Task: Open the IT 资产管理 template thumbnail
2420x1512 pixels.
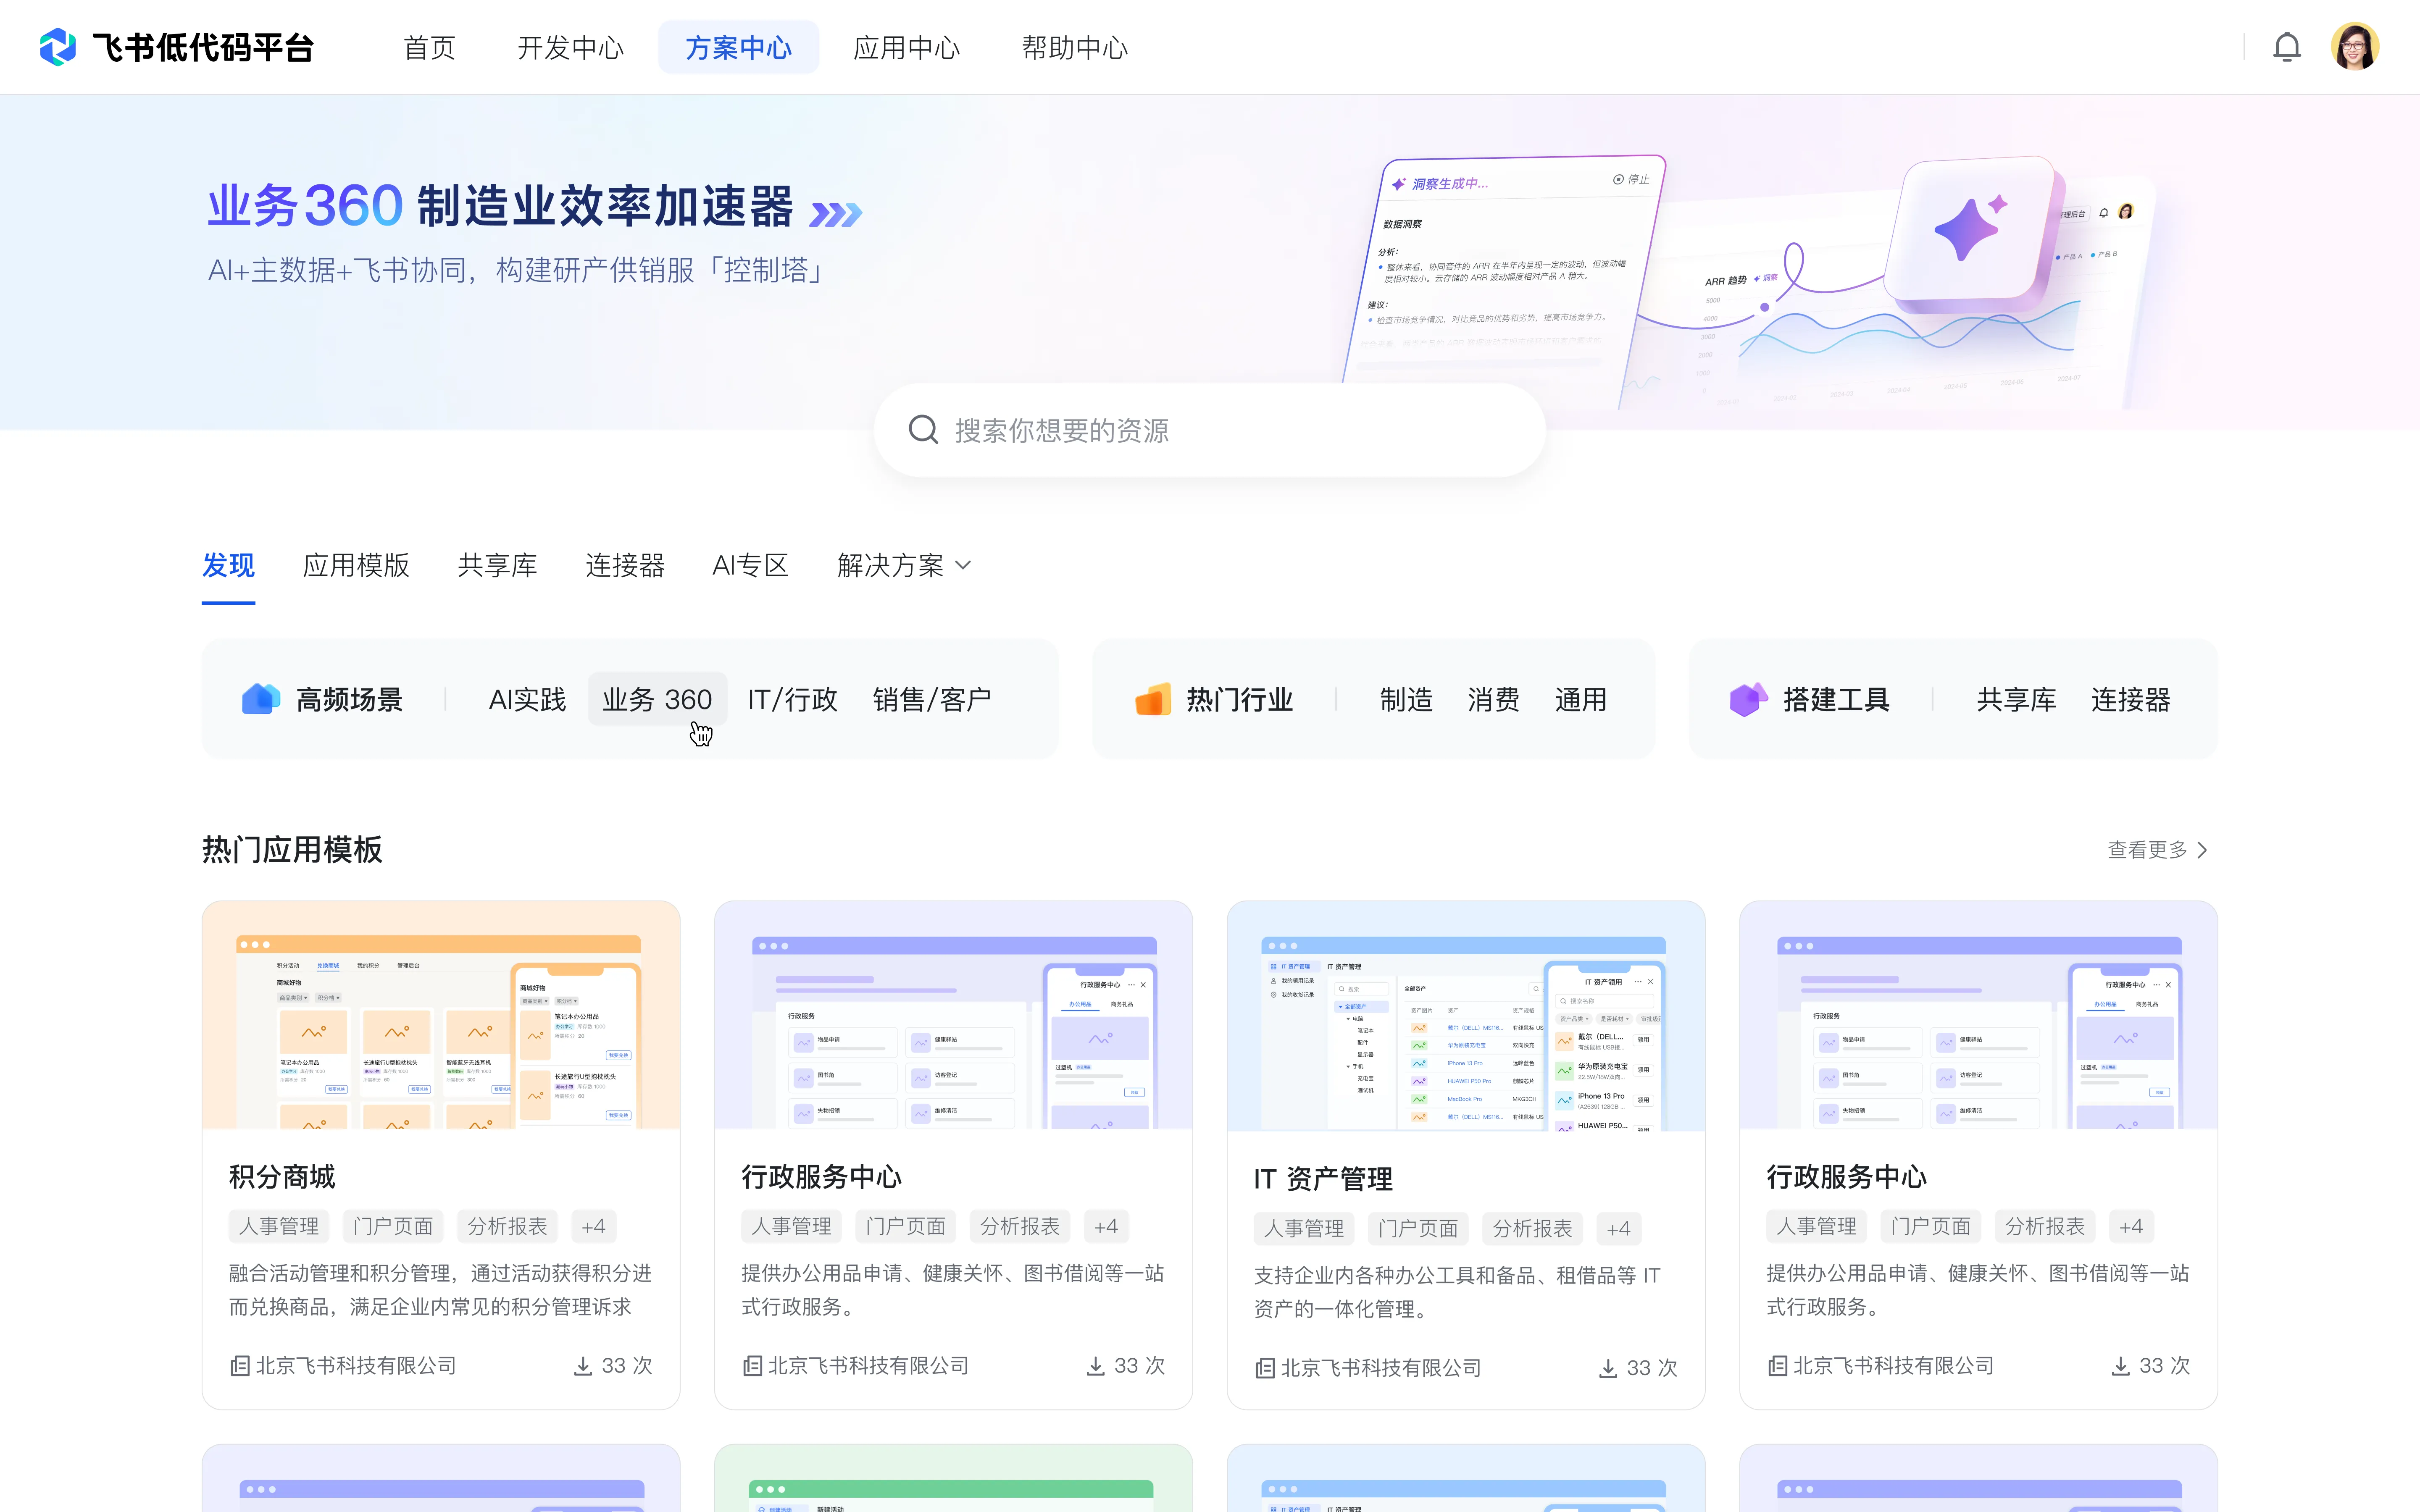Action: pos(1466,1016)
